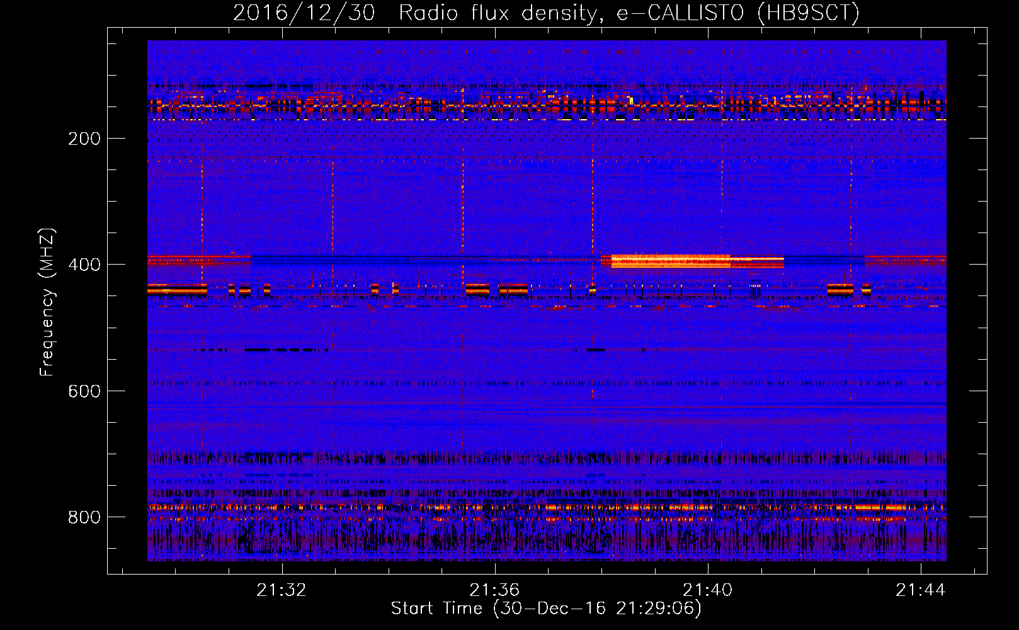
Task: Click the 800 frequency tick label
Action: pyautogui.click(x=84, y=517)
